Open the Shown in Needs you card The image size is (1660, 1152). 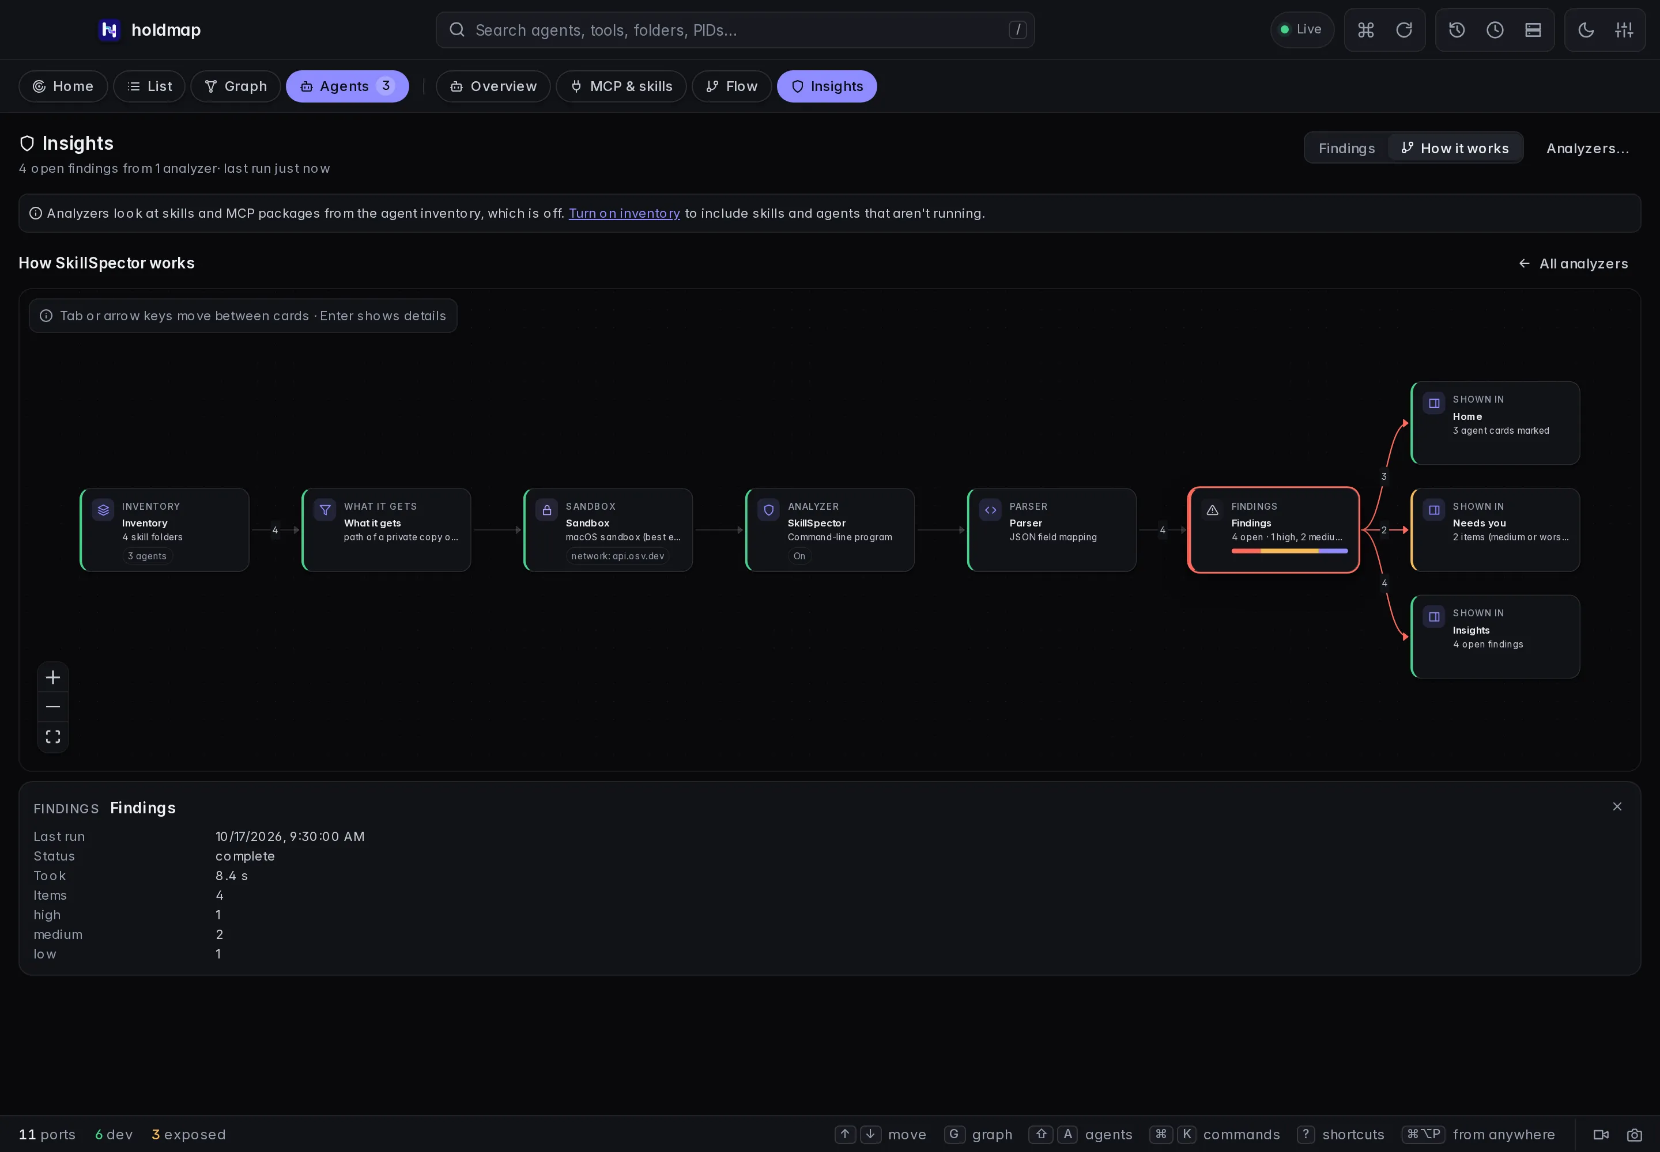(1495, 530)
